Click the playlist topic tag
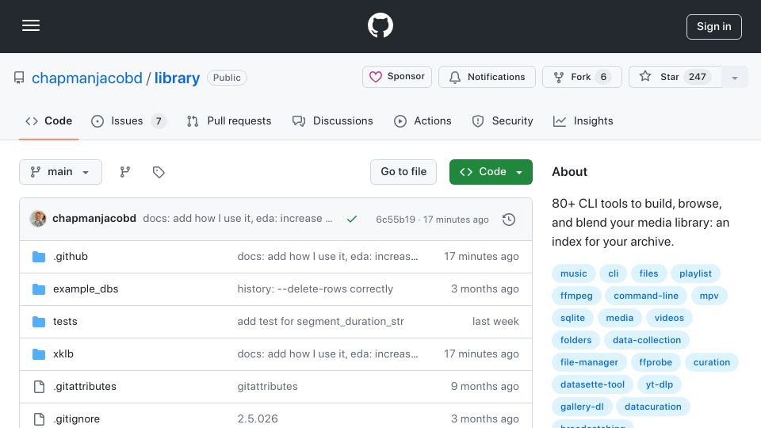761x428 pixels. click(695, 273)
